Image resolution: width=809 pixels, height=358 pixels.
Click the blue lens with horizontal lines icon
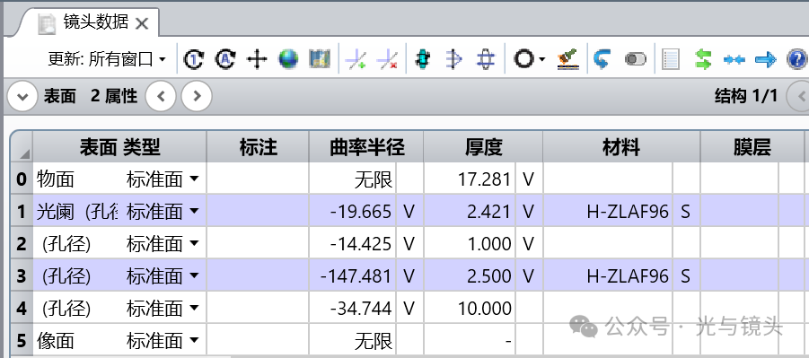click(486, 59)
